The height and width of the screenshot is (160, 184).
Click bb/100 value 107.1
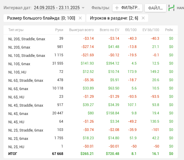tap(132, 105)
